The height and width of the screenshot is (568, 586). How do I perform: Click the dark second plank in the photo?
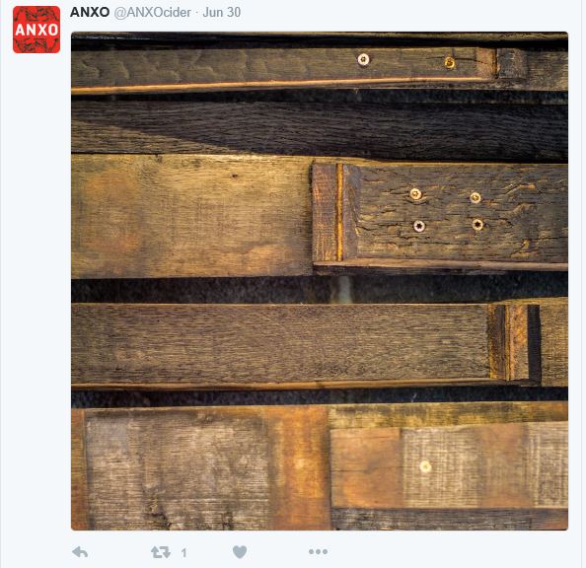click(320, 129)
